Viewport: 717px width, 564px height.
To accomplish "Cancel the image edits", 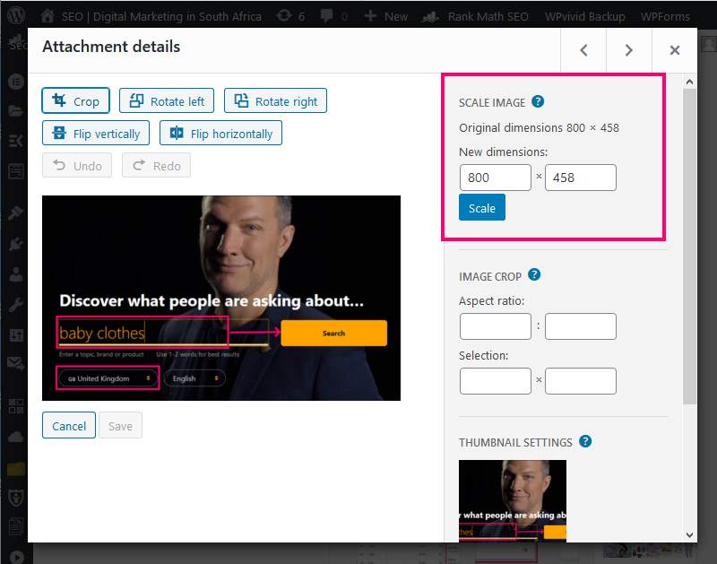I will [x=69, y=425].
